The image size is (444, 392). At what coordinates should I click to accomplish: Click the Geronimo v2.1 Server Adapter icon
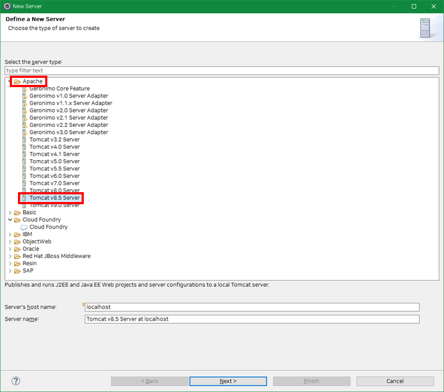(x=24, y=118)
